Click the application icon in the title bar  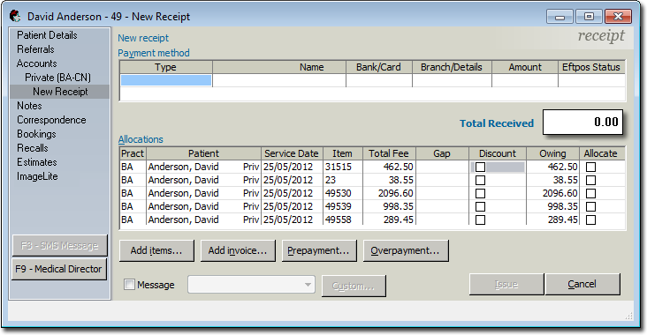pos(15,17)
